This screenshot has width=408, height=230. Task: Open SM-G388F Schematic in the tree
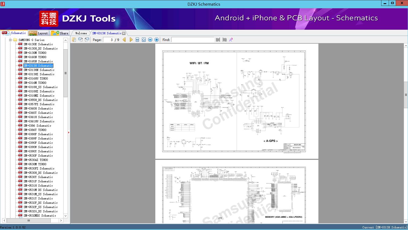38,134
